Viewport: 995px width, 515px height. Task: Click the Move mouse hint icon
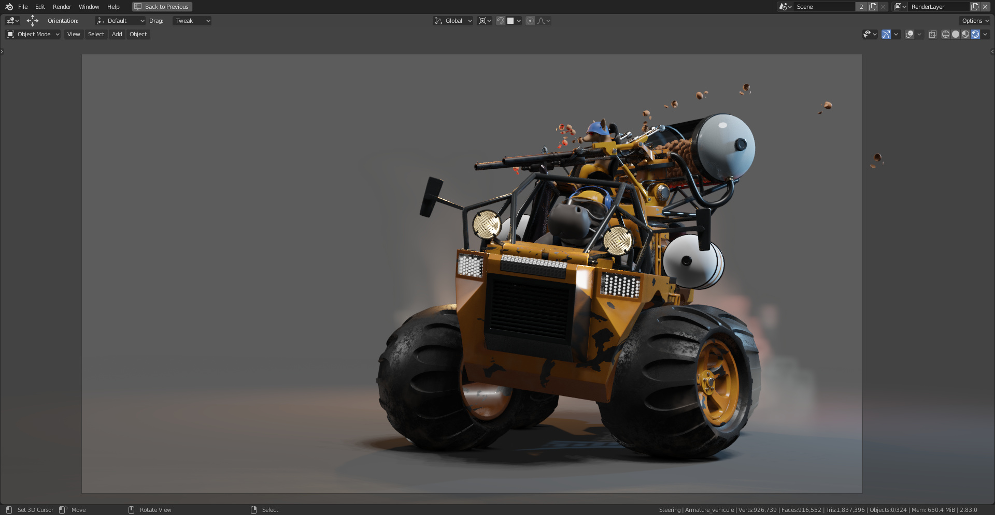63,510
